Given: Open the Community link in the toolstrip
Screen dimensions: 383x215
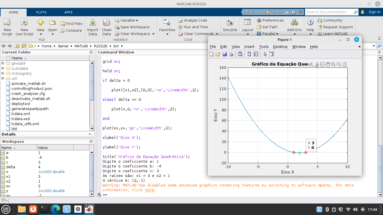Looking at the screenshot, I should (330, 20).
